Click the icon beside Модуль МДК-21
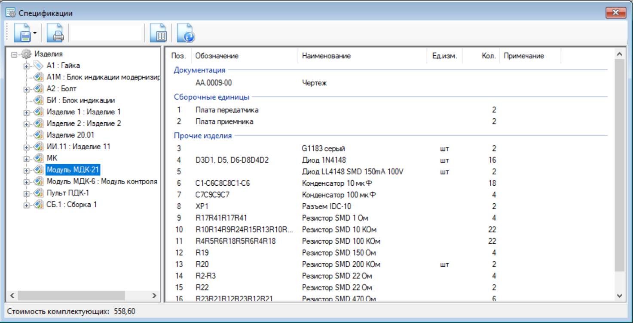Screen dimensions: 633x323 [38, 170]
